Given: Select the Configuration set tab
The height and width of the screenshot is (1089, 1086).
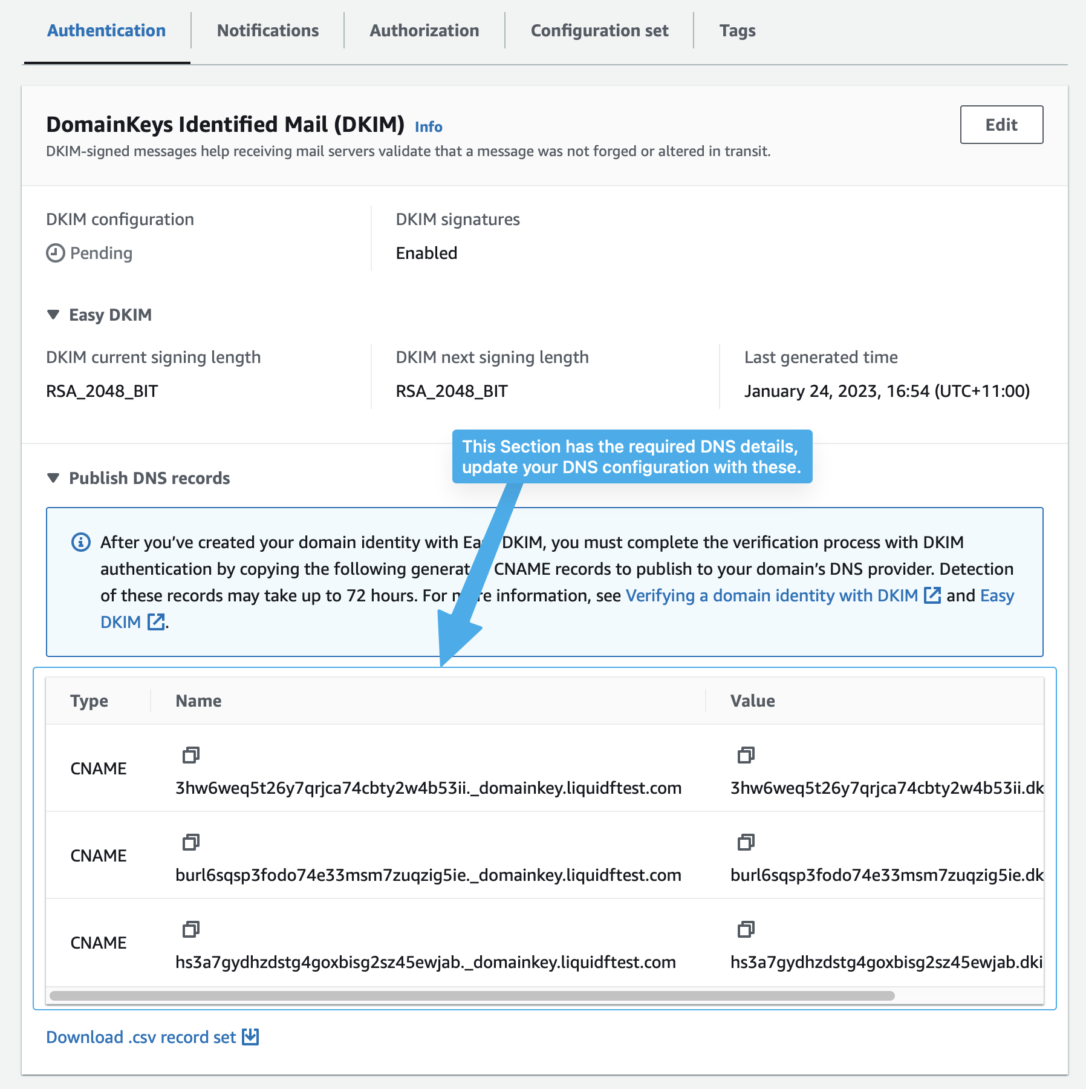Looking at the screenshot, I should pyautogui.click(x=599, y=30).
